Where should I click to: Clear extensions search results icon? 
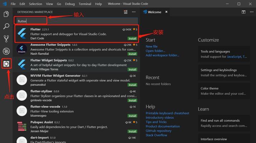click(x=126, y=12)
